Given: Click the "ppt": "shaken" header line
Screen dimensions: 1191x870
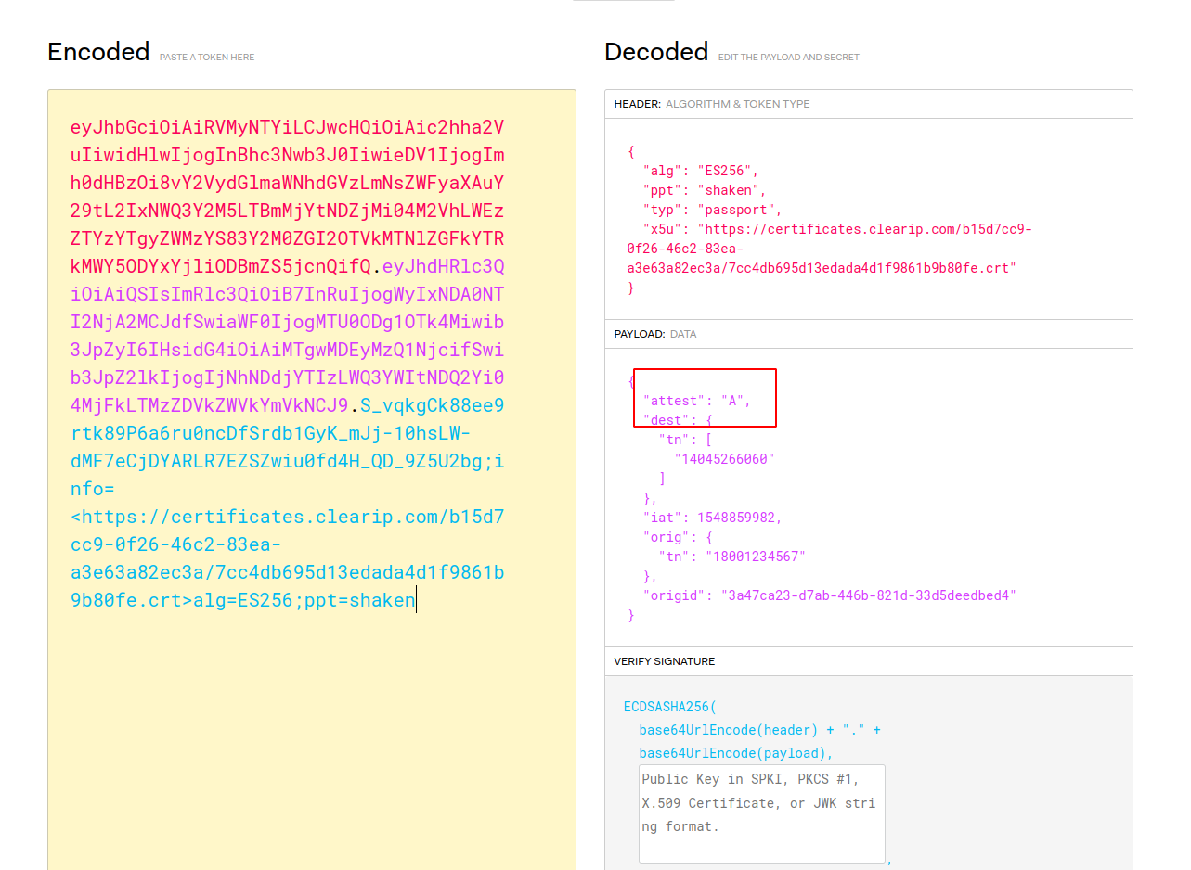Looking at the screenshot, I should pyautogui.click(x=705, y=190).
